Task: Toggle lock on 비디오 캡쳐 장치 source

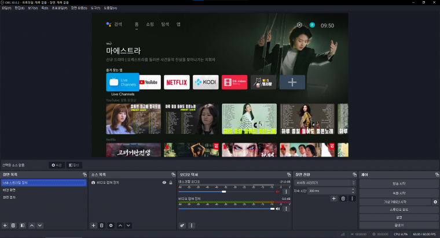Action: [x=171, y=183]
